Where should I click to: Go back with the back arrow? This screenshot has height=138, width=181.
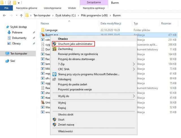[x=5, y=15]
